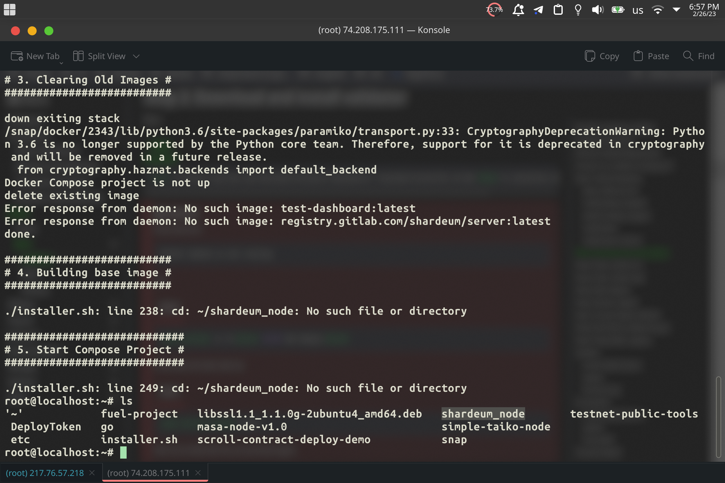The height and width of the screenshot is (483, 725).
Task: Click the Copy button
Action: pos(602,56)
